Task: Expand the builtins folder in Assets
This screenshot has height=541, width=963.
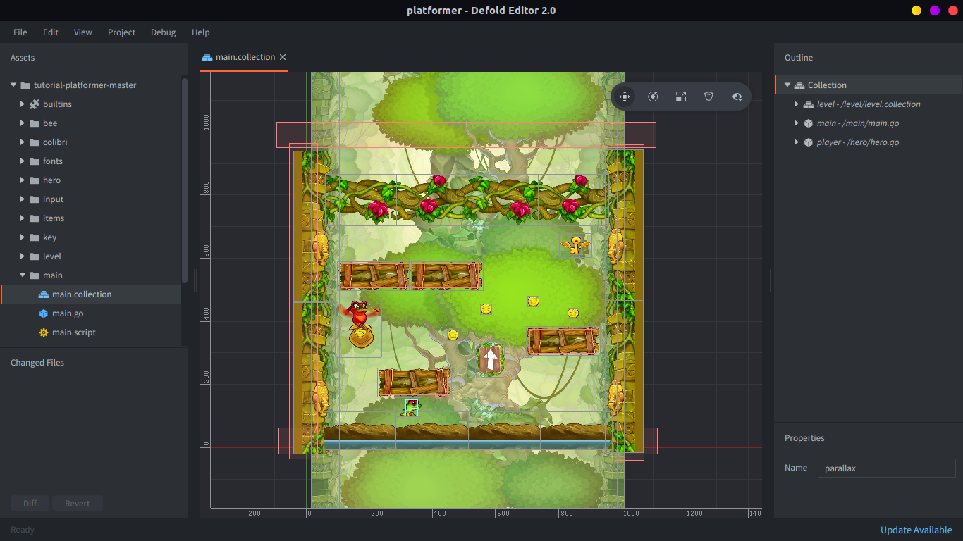Action: tap(21, 104)
